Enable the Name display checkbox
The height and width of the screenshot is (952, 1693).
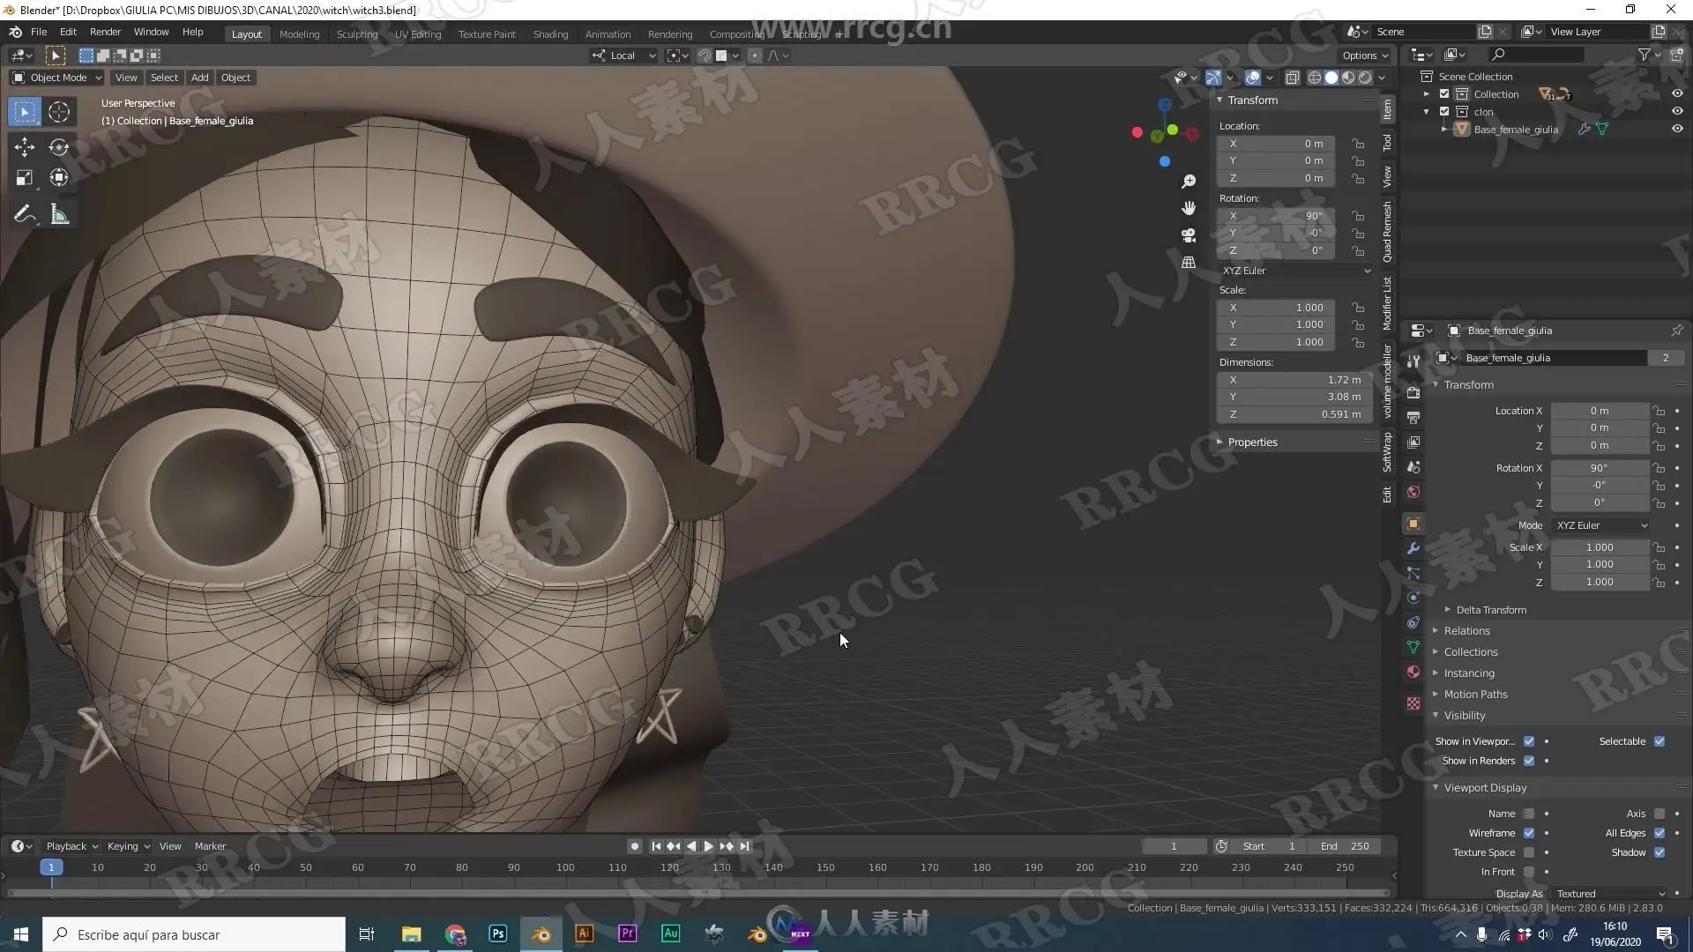click(x=1529, y=814)
